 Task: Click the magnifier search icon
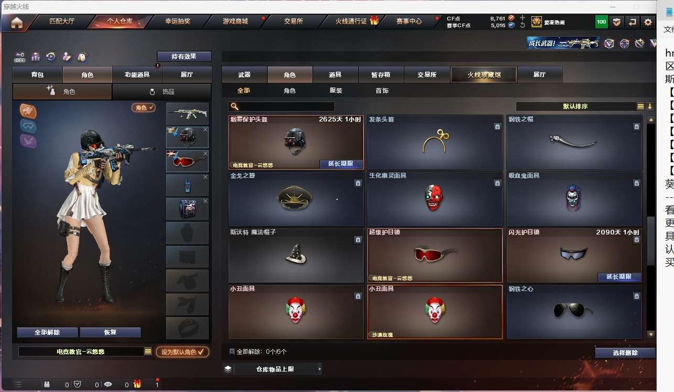click(x=235, y=106)
